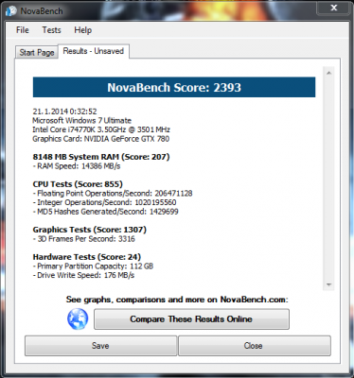Click the Graphics Card GeForce GTX 780 line
The height and width of the screenshot is (378, 354).
(100, 139)
